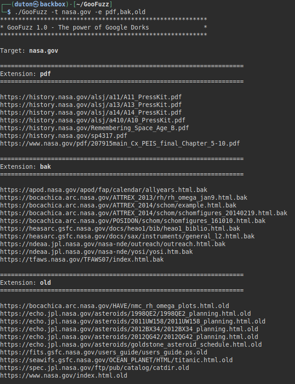295x384 pixels.
Task: Open the heao1_biblio.html.bak link
Action: (x=120, y=228)
